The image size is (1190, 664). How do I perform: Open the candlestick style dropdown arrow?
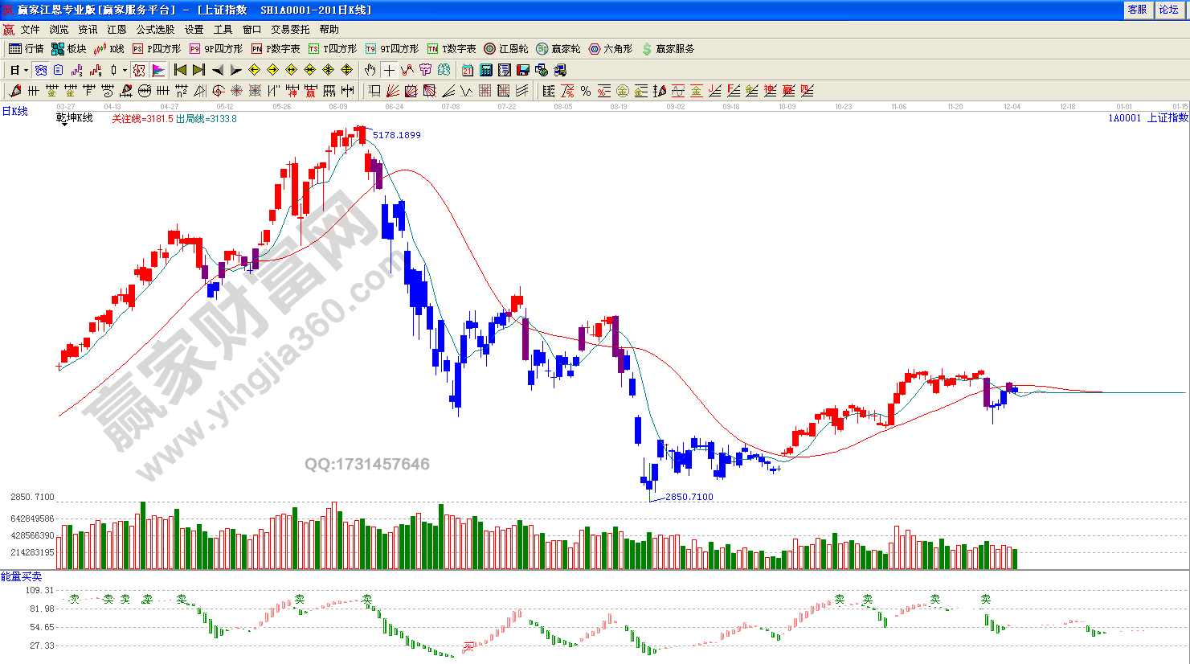tap(125, 70)
